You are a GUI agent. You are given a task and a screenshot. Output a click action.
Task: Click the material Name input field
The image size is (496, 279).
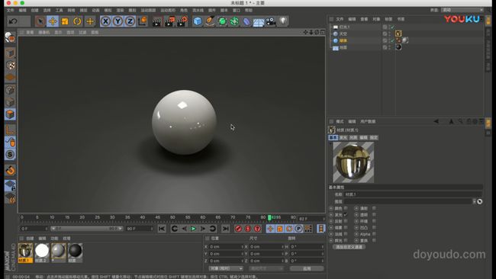click(413, 194)
